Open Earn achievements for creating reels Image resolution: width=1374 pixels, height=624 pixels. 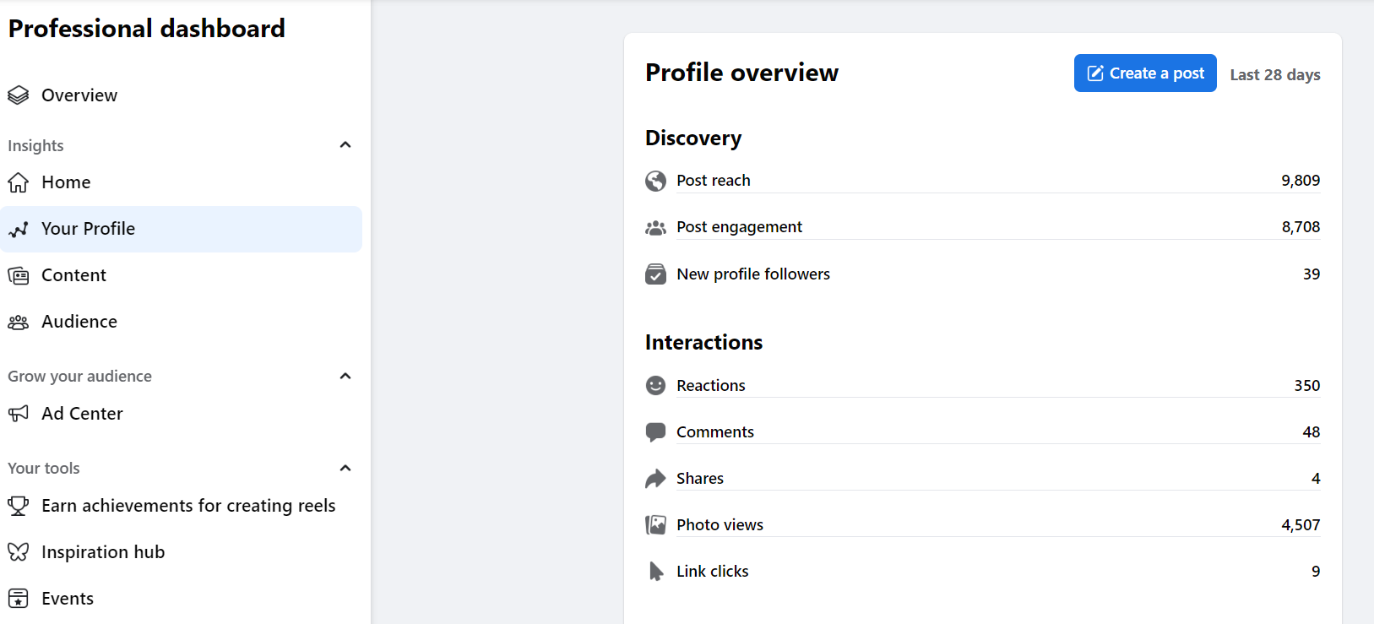tap(188, 506)
